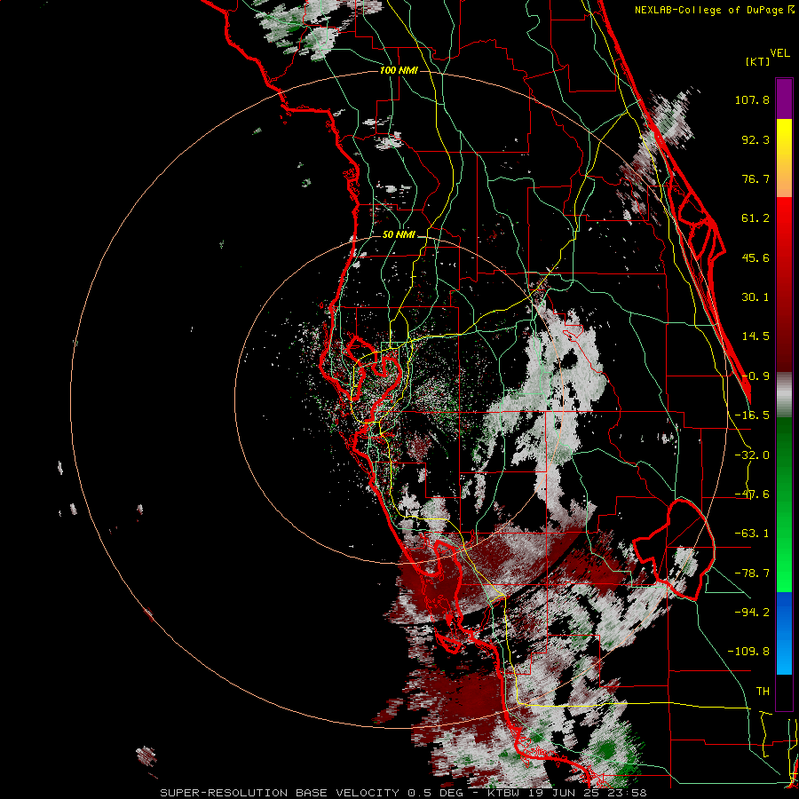Click the blue band of the velocity scale
The height and width of the screenshot is (799, 799).
click(x=784, y=633)
